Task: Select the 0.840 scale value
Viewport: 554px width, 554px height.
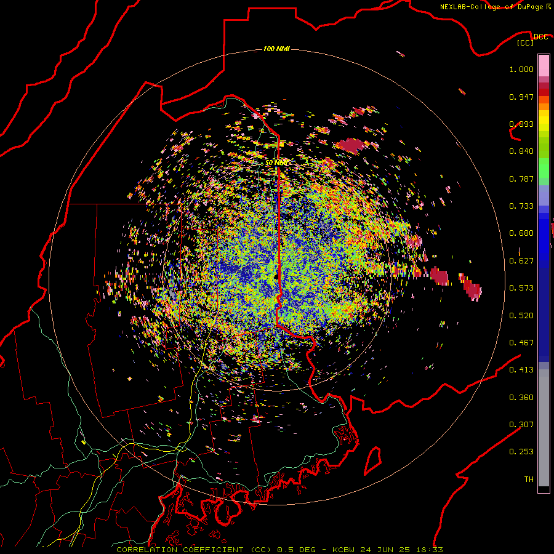Action: point(521,151)
